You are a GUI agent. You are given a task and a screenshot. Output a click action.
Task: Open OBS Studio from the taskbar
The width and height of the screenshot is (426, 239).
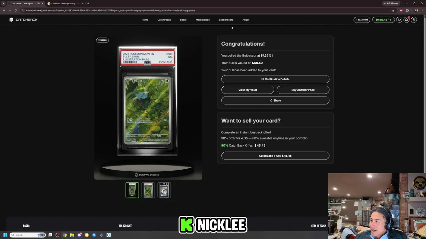coord(58,235)
